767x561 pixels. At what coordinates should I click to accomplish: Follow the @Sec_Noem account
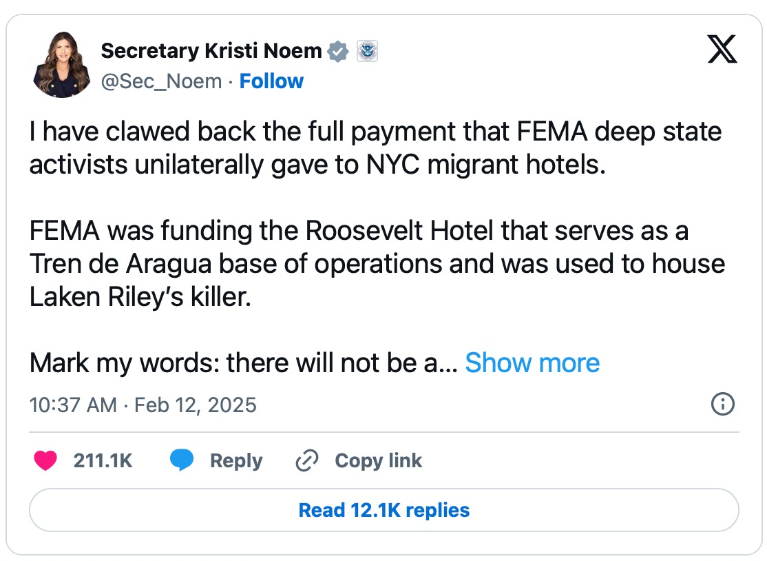271,81
